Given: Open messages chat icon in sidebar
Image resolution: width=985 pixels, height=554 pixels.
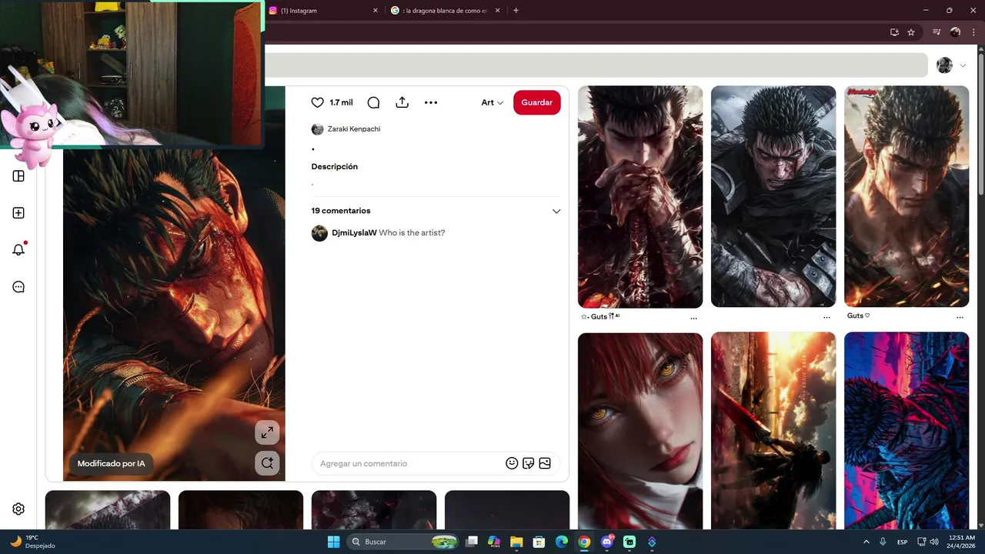Looking at the screenshot, I should coord(18,287).
